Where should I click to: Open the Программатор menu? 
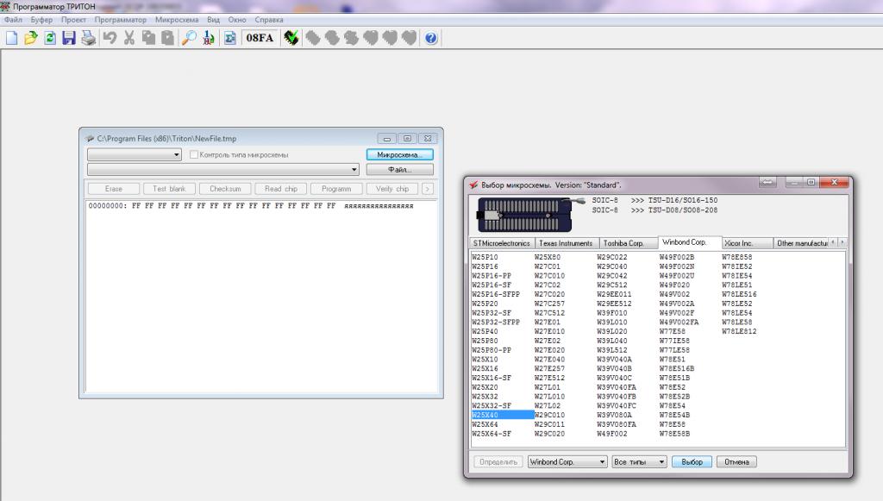[x=120, y=19]
